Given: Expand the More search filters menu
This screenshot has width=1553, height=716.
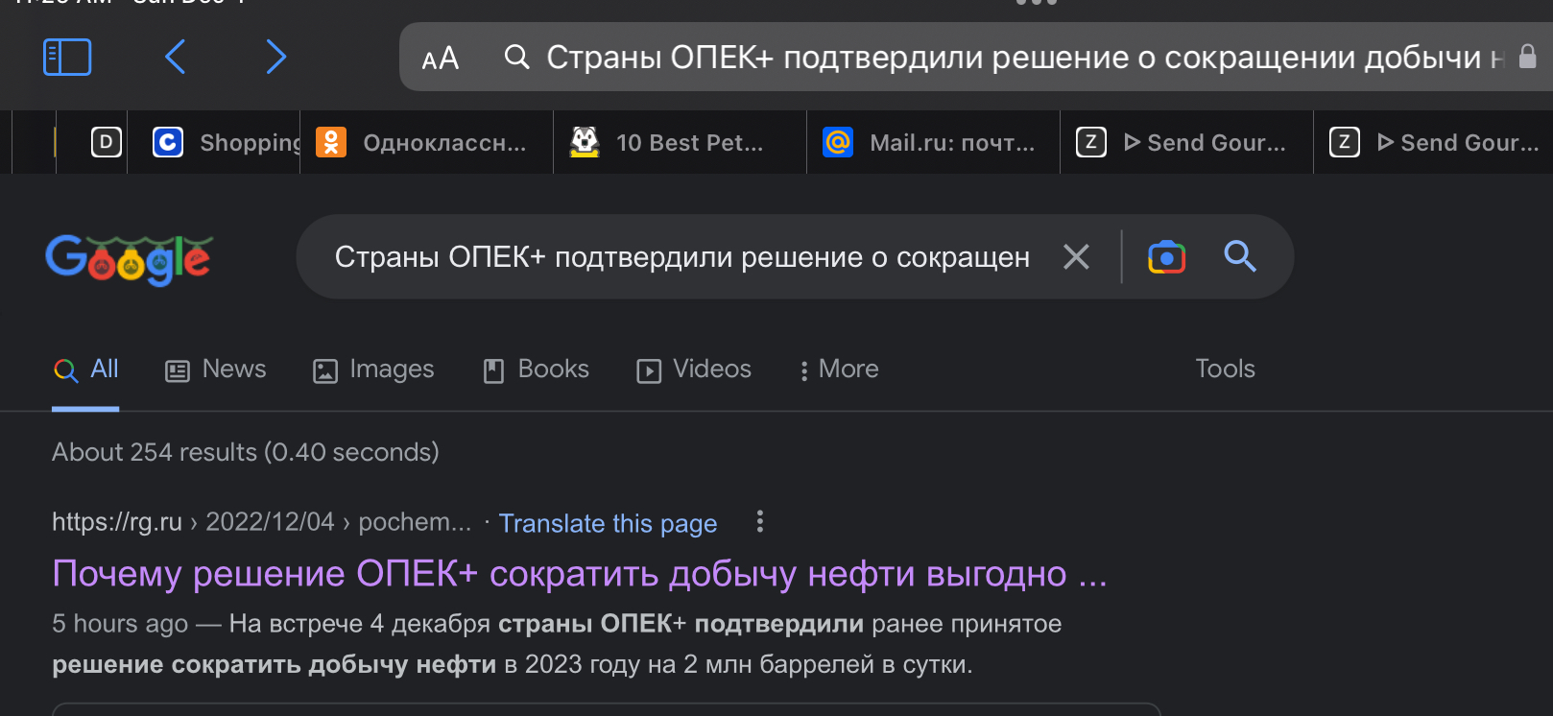Looking at the screenshot, I should click(x=839, y=370).
